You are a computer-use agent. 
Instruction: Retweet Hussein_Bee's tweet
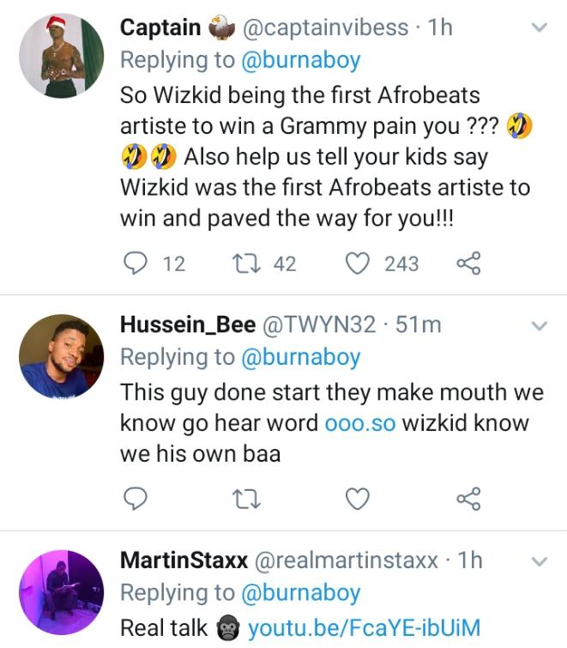tap(245, 498)
